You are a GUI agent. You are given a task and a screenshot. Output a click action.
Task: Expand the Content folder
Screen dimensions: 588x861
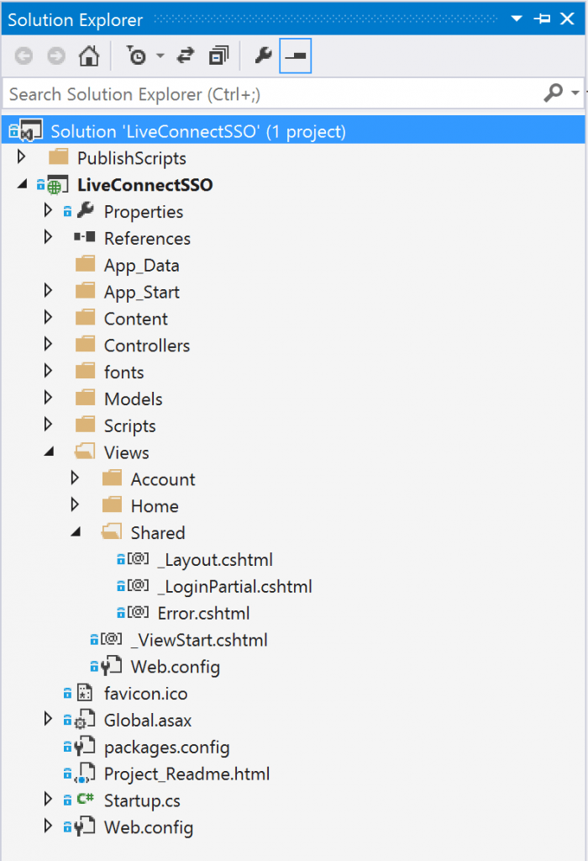(48, 317)
